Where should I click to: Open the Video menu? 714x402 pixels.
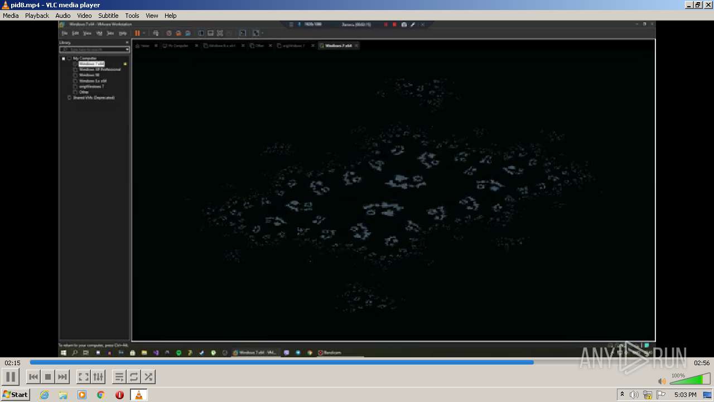(x=84, y=16)
